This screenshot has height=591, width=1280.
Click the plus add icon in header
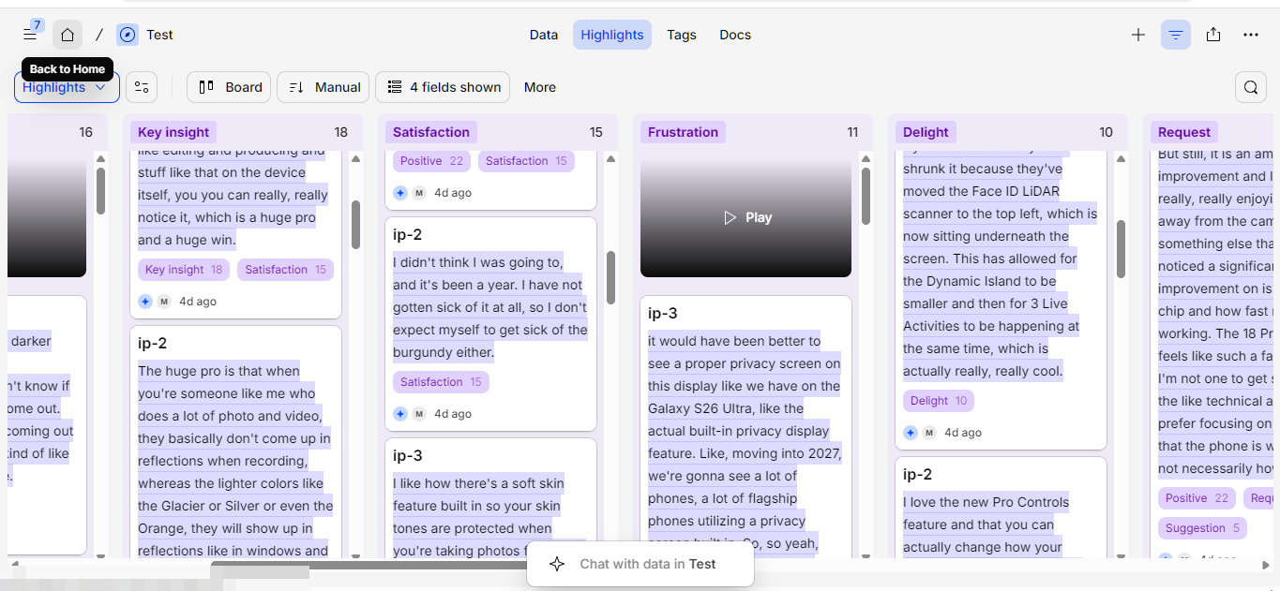[1138, 35]
